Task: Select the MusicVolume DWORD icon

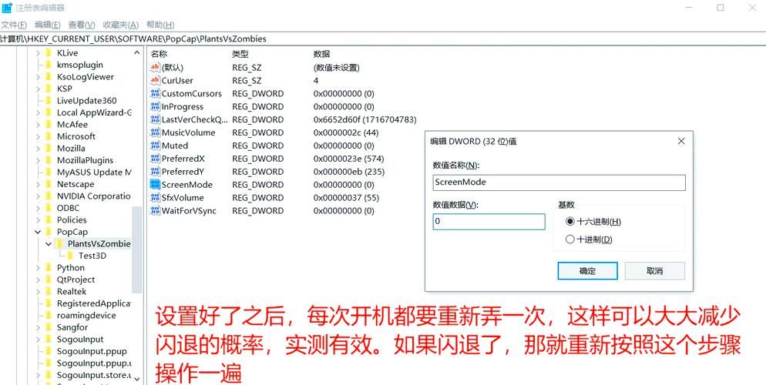Action: click(155, 132)
